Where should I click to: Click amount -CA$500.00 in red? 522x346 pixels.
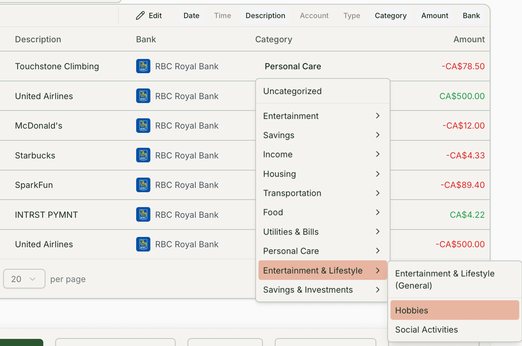(x=460, y=244)
